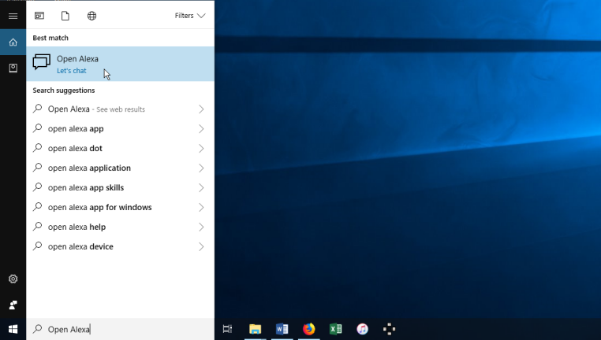This screenshot has height=340, width=601.
Task: Expand the Filters dropdown
Action: tap(190, 16)
